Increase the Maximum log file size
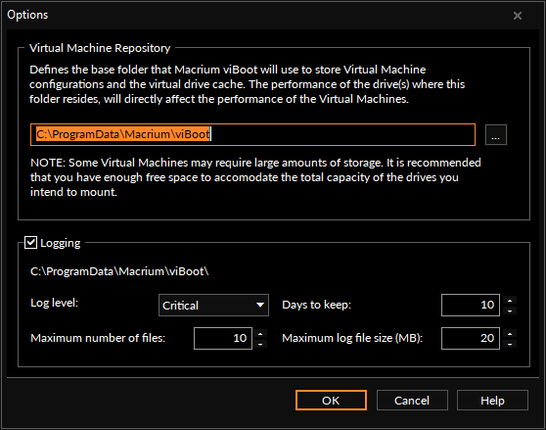The width and height of the screenshot is (546, 430). (510, 333)
